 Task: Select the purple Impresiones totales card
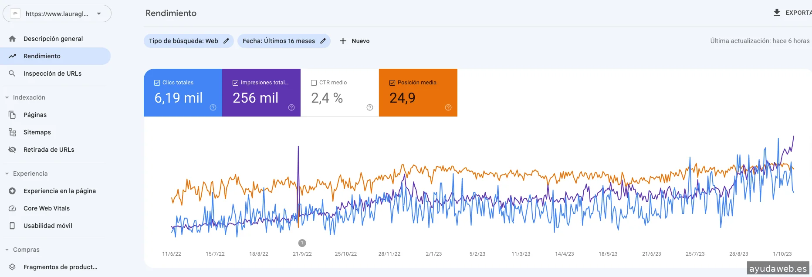[261, 93]
